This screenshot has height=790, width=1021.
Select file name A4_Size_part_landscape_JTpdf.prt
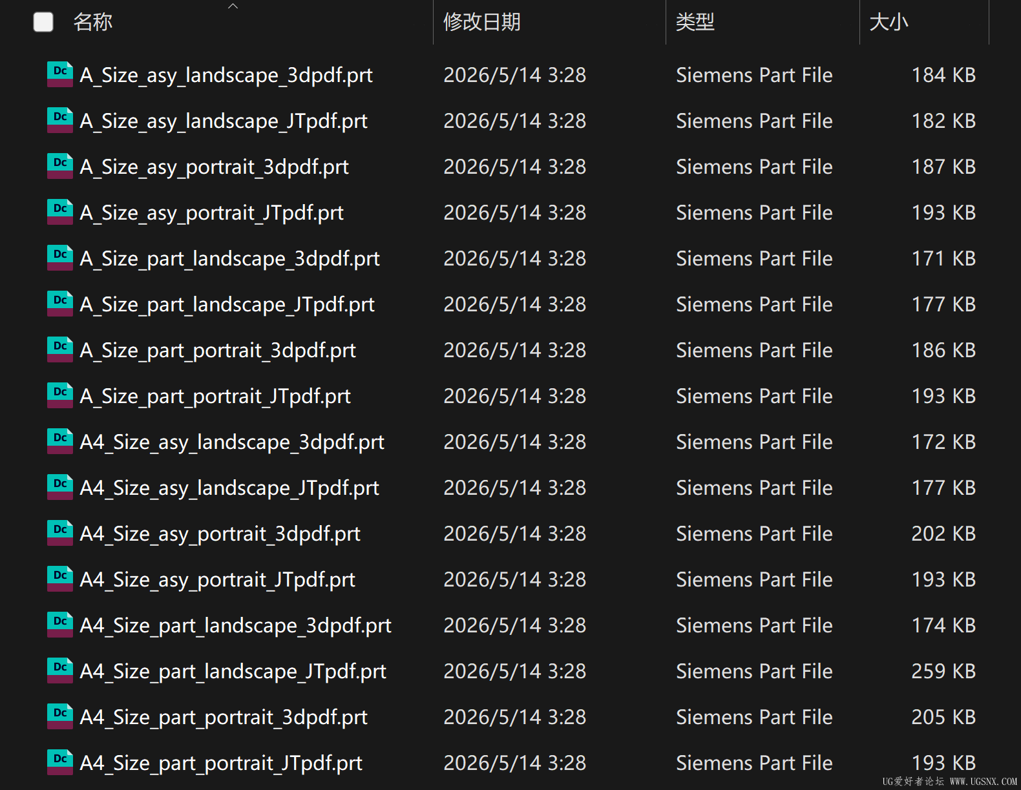pos(233,671)
